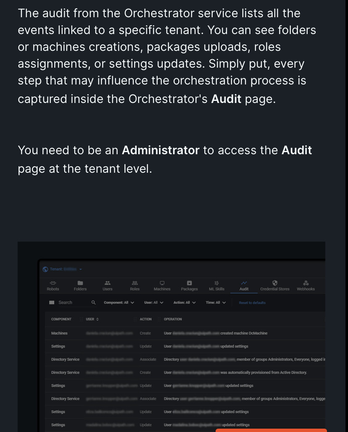Sort by the USER column header
The width and height of the screenshot is (348, 432).
(92, 319)
